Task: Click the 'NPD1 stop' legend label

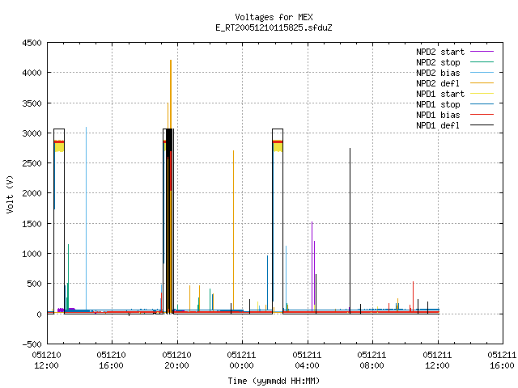Action: (438, 104)
